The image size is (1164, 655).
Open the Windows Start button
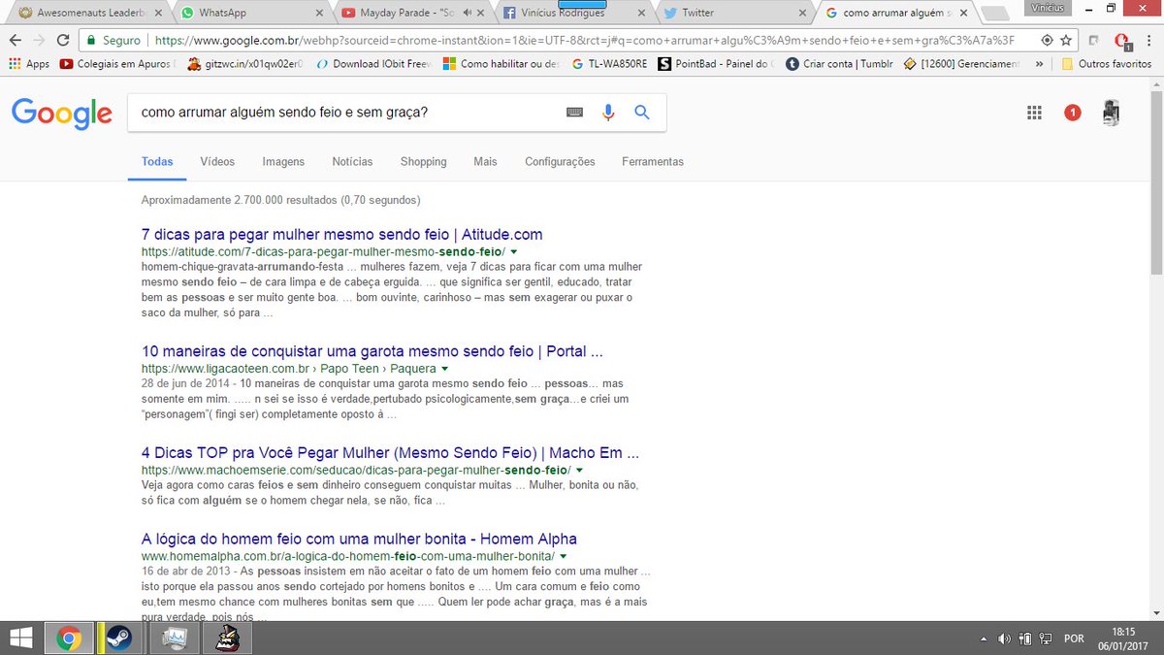19,638
